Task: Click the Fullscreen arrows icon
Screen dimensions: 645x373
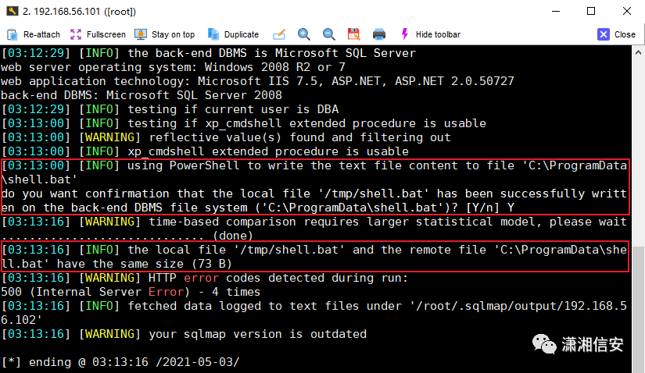Action: pyautogui.click(x=76, y=34)
